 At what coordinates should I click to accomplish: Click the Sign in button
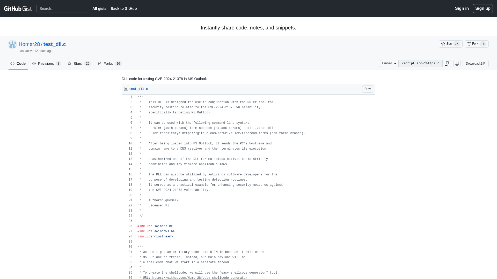pyautogui.click(x=462, y=8)
